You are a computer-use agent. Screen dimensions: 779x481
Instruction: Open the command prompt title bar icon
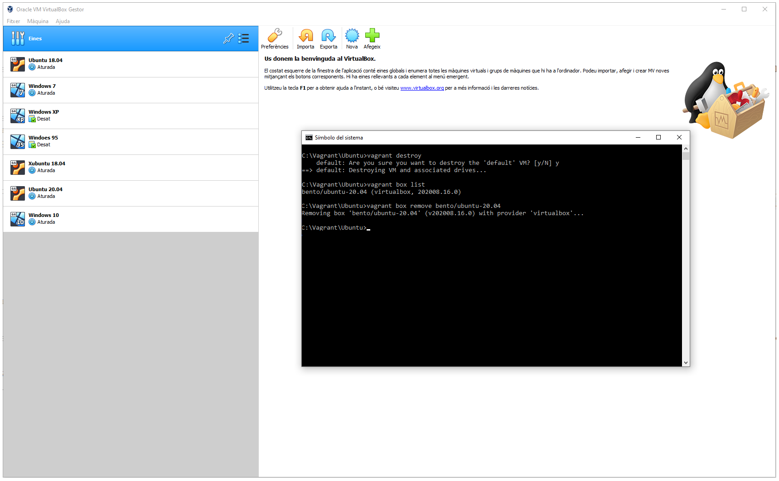pyautogui.click(x=309, y=138)
